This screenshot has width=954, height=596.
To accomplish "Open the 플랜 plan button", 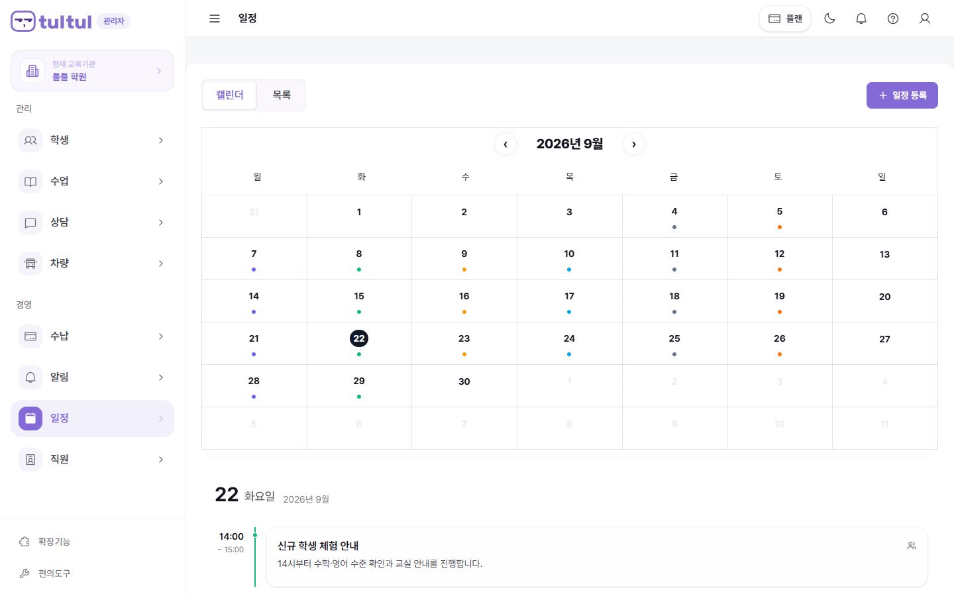I will (x=785, y=19).
